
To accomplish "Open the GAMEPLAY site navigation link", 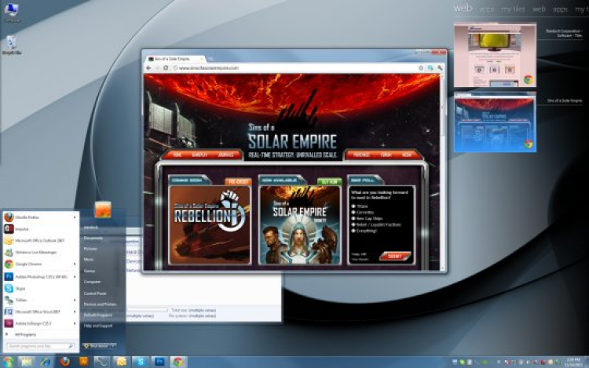I will 199,155.
